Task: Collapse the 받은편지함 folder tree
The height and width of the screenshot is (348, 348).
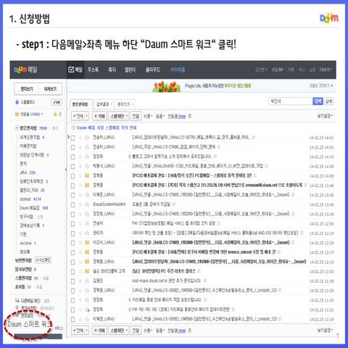Action: (x=17, y=128)
